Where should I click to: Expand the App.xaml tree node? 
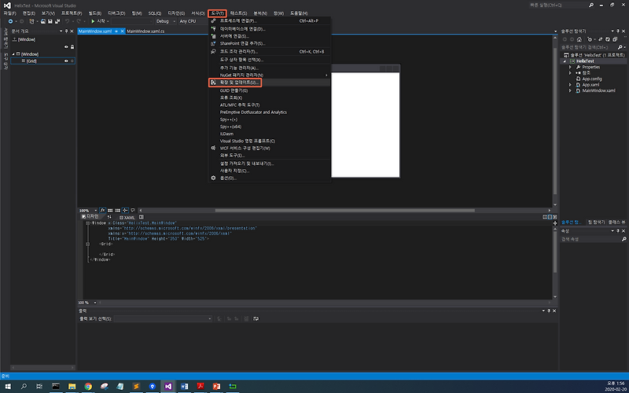point(570,85)
